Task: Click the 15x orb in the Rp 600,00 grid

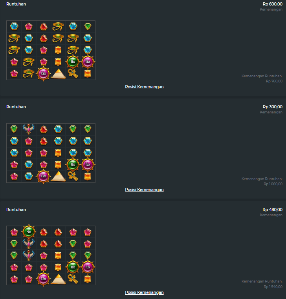Action: 88,62
